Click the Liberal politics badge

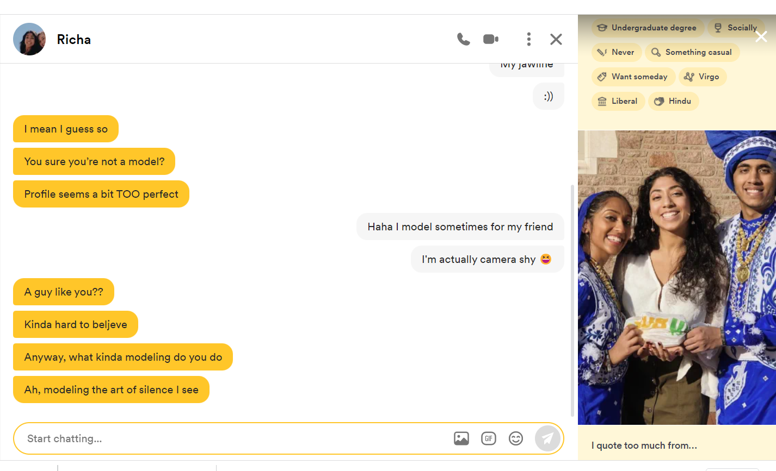click(618, 101)
